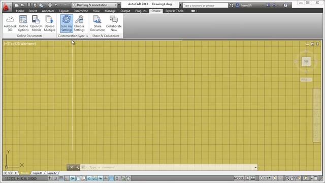
Task: Toggle the toolbar/window lock icon in status bar
Action: (292, 178)
